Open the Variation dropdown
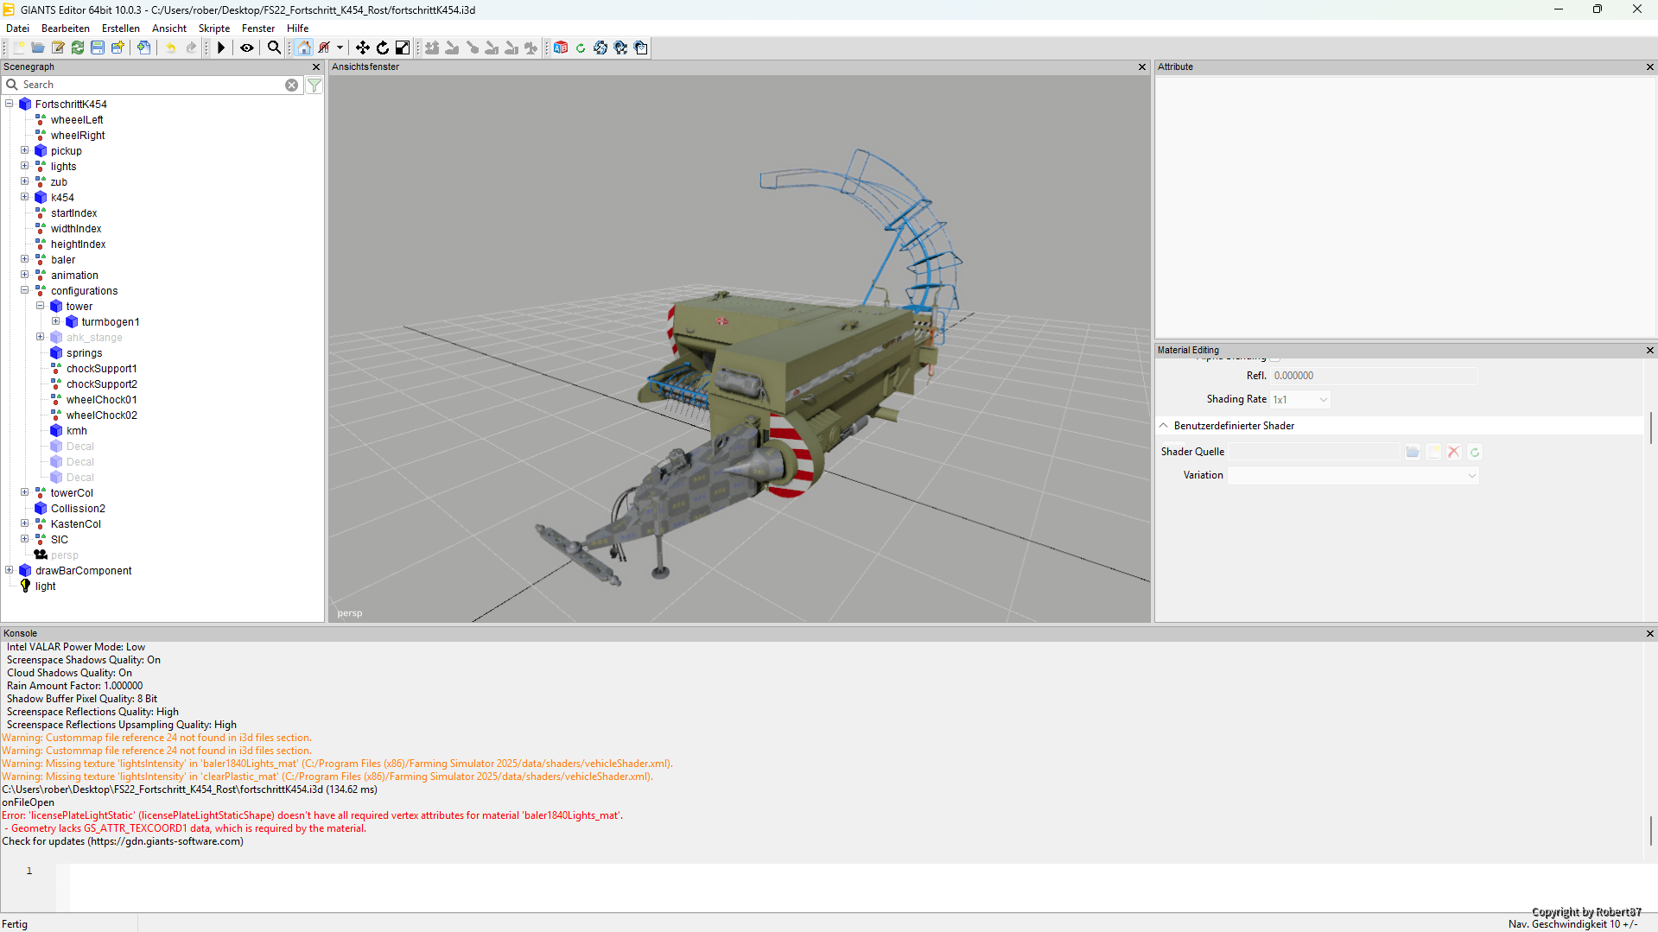The height and width of the screenshot is (932, 1658). click(x=1353, y=475)
